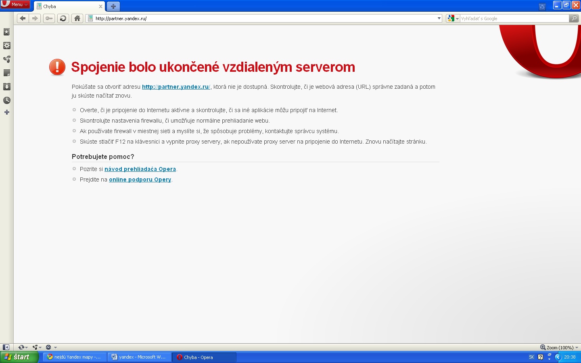Image resolution: width=581 pixels, height=363 pixels.
Task: Go back with the Back arrow
Action: coord(23,18)
